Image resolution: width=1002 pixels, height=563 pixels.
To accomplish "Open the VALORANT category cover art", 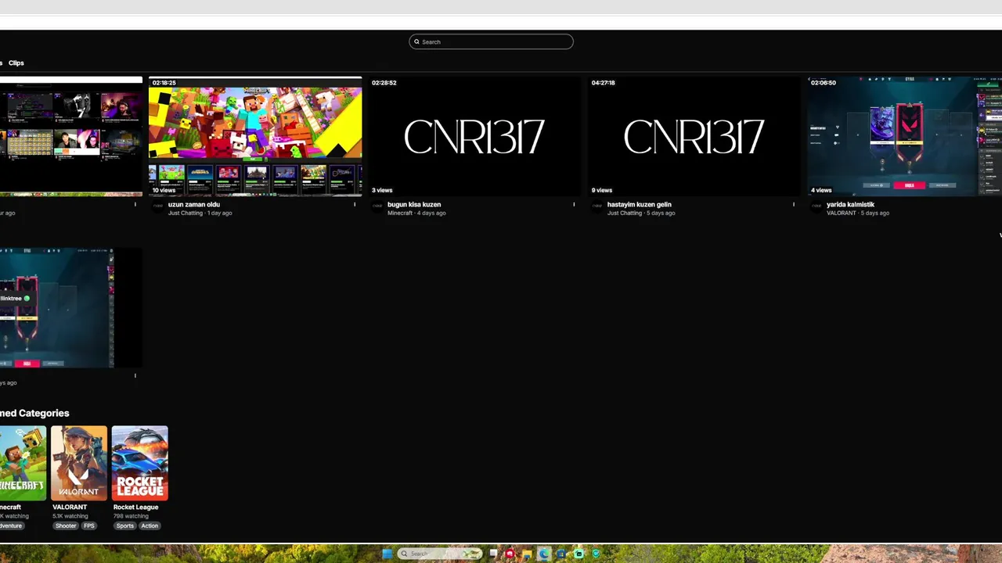I will point(79,463).
